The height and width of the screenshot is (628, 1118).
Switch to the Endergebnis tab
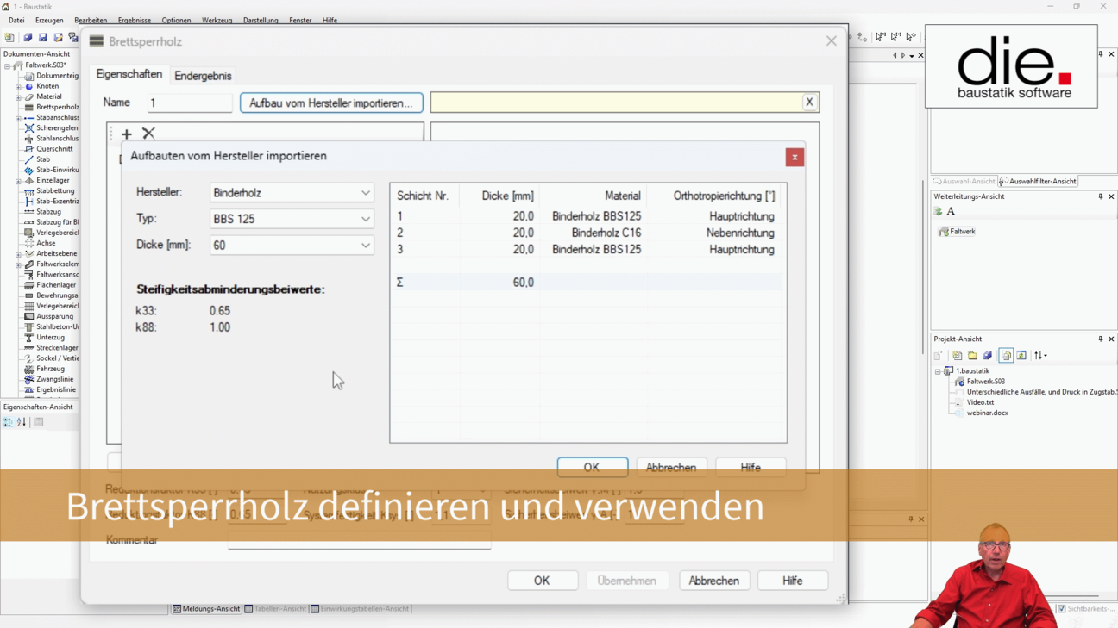tap(203, 76)
